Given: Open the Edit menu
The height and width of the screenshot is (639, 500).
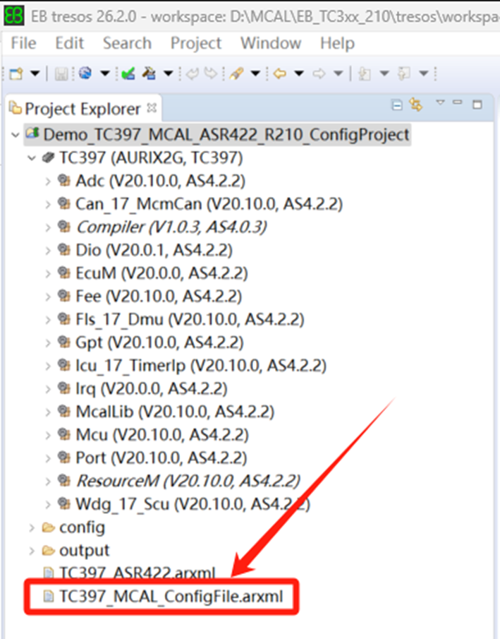Looking at the screenshot, I should (x=70, y=43).
